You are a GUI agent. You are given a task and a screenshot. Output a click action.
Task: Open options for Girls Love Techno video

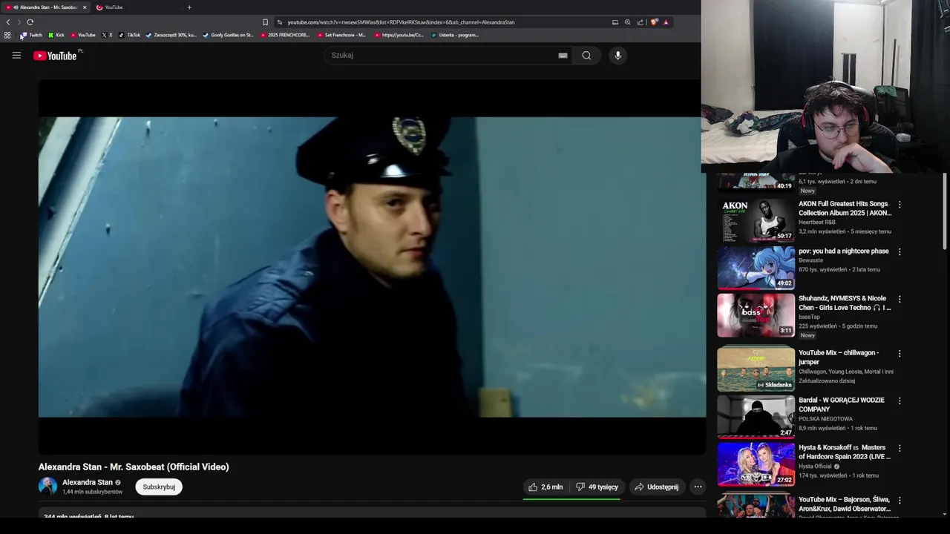900,299
